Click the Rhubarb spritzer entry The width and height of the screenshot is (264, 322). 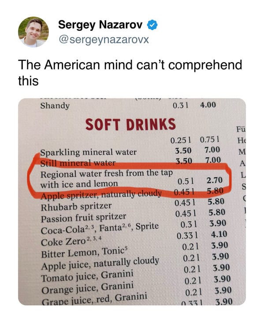76,206
